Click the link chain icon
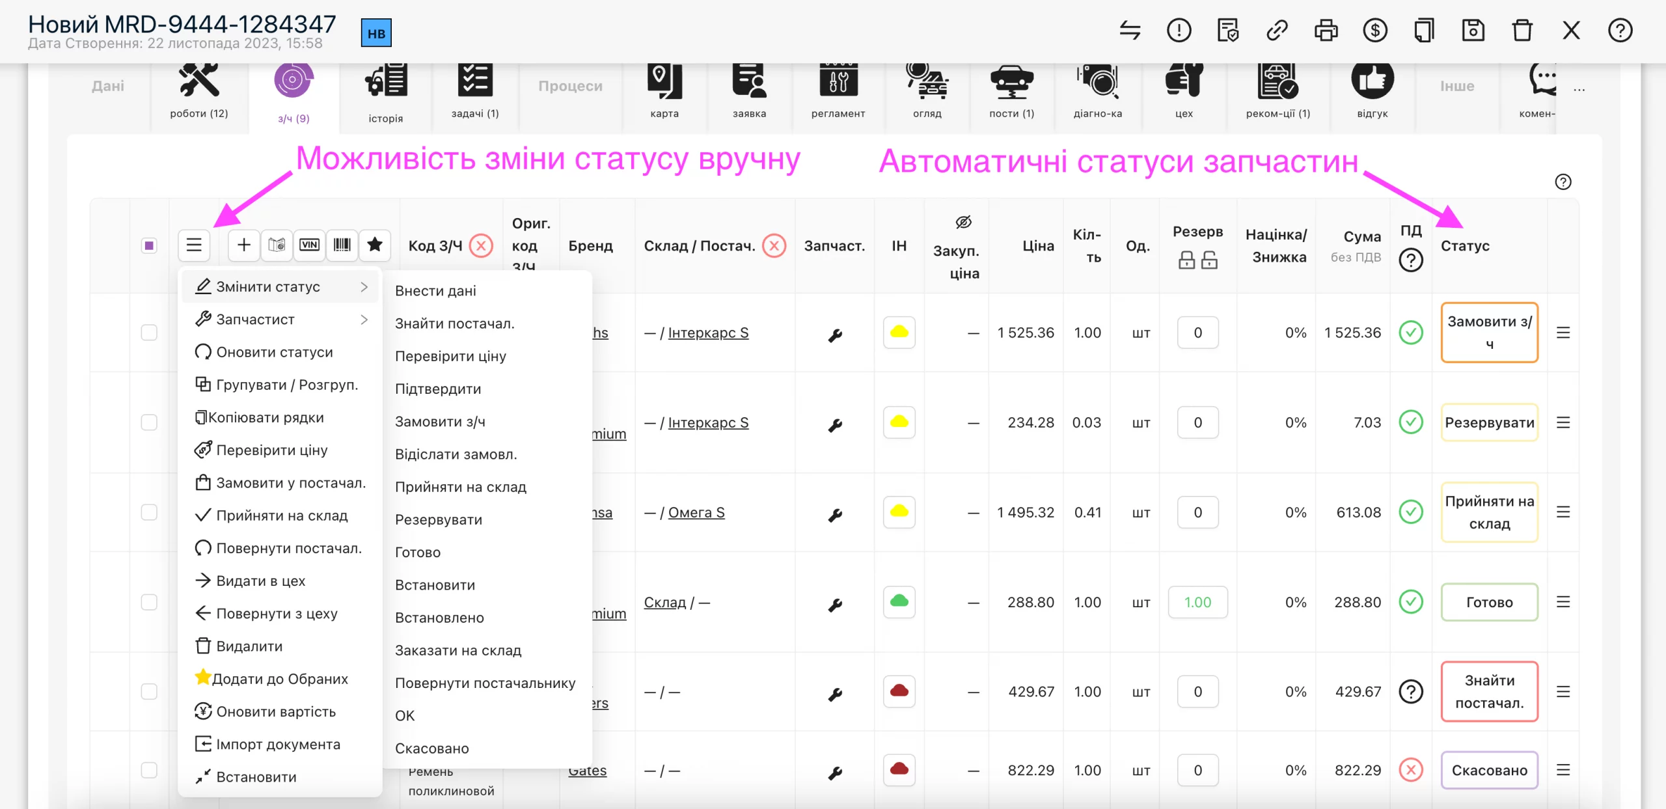Viewport: 1666px width, 809px height. [1277, 31]
